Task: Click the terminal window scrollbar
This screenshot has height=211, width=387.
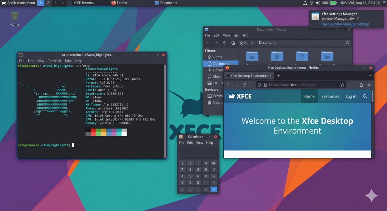Action: click(165, 111)
